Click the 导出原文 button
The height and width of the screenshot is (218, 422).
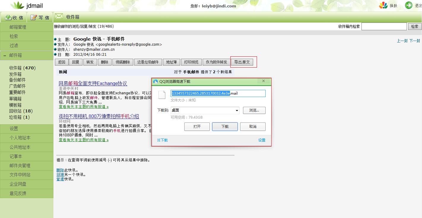(x=242, y=62)
